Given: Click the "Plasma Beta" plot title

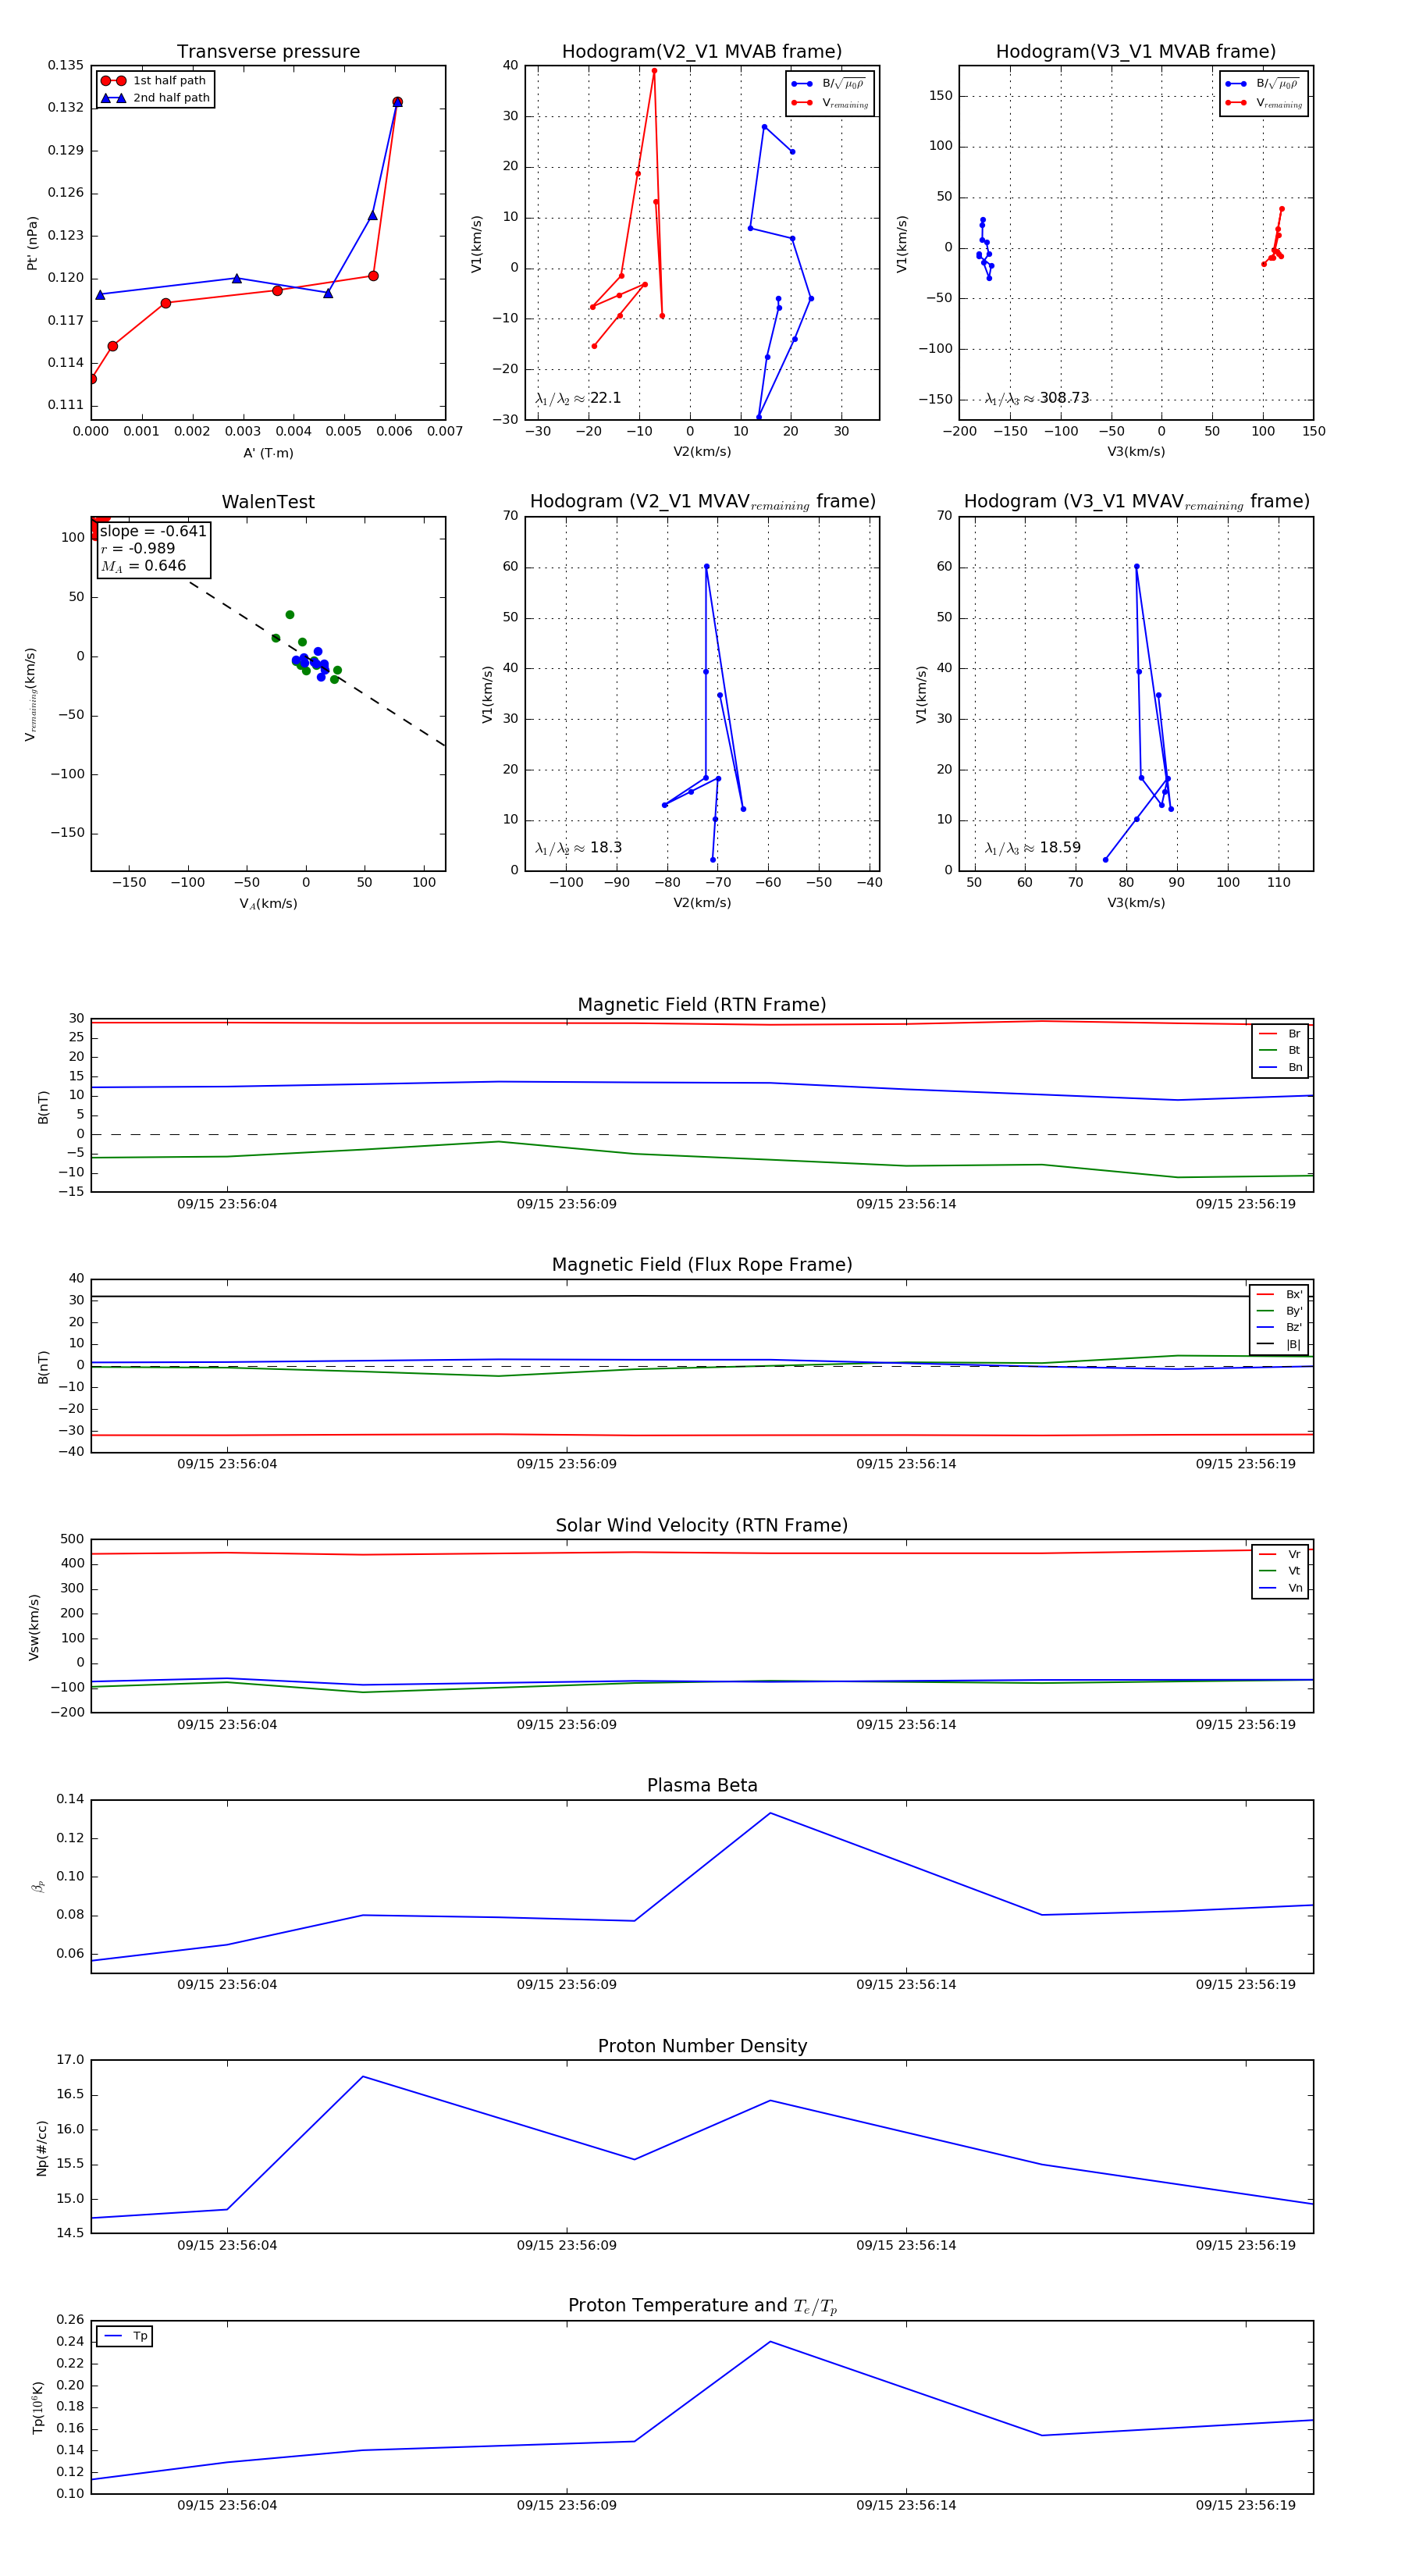Looking at the screenshot, I should click(702, 1786).
